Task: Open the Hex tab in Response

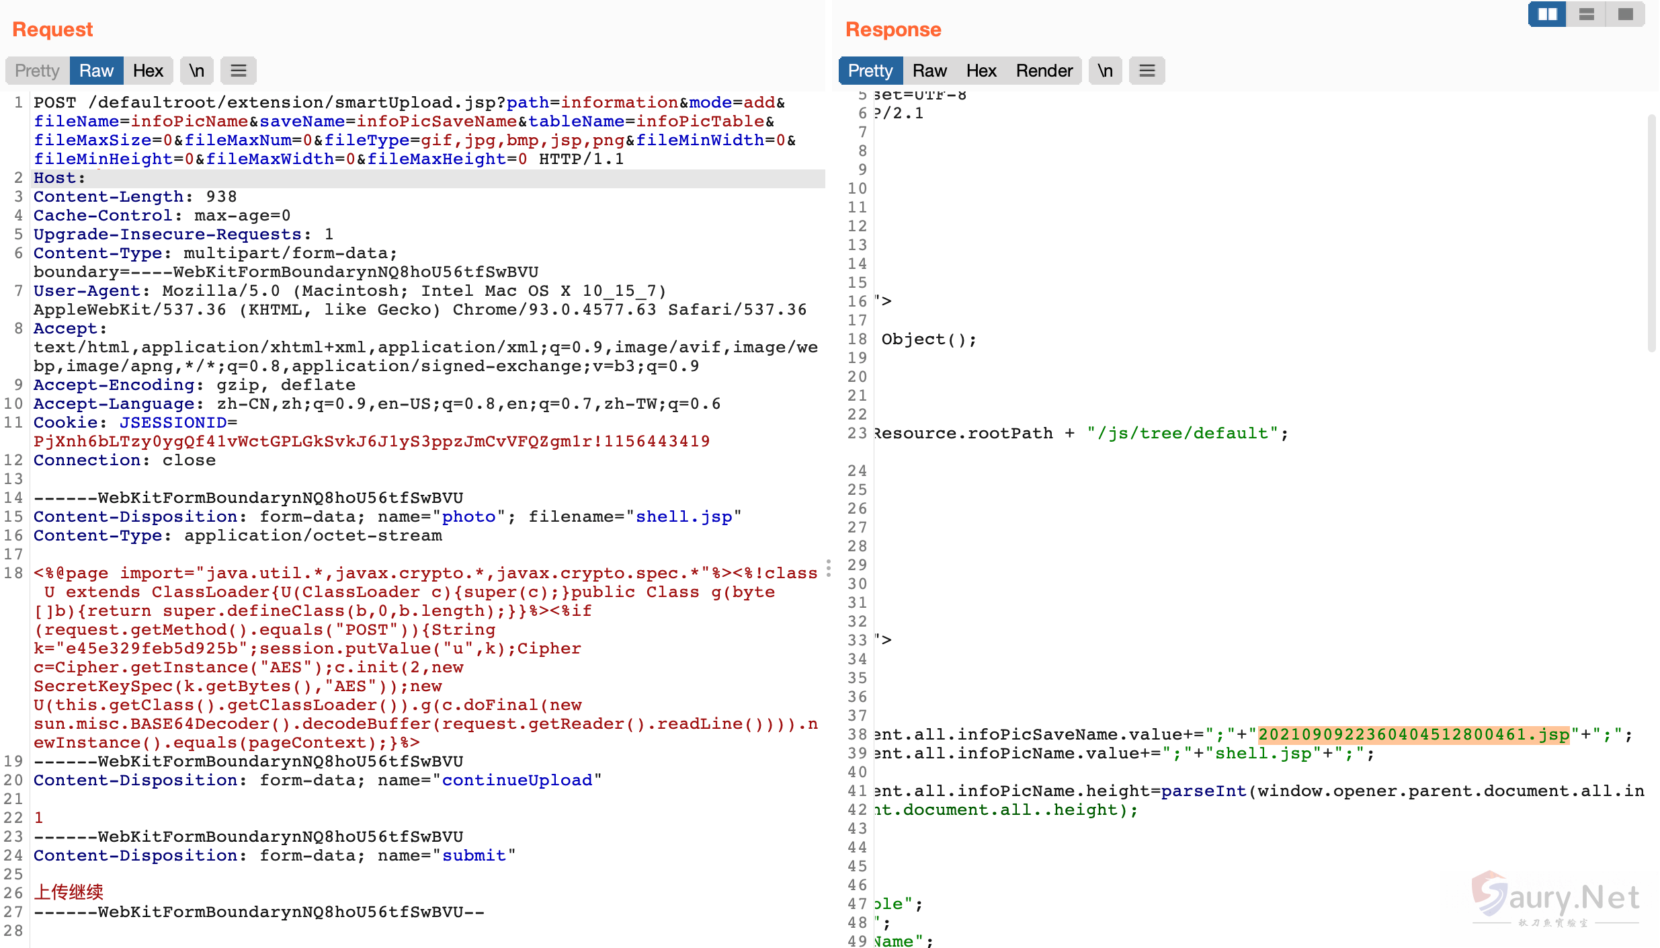Action: point(981,71)
